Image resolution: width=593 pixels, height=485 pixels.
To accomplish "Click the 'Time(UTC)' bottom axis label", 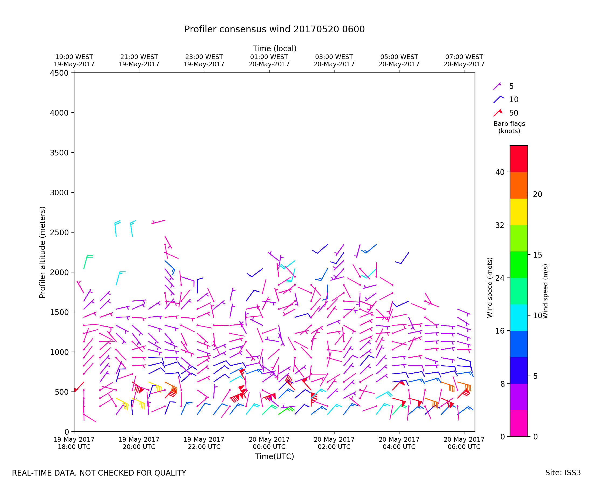I will [274, 456].
